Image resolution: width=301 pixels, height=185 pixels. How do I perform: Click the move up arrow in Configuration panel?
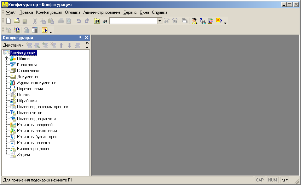pyautogui.click(x=62, y=45)
